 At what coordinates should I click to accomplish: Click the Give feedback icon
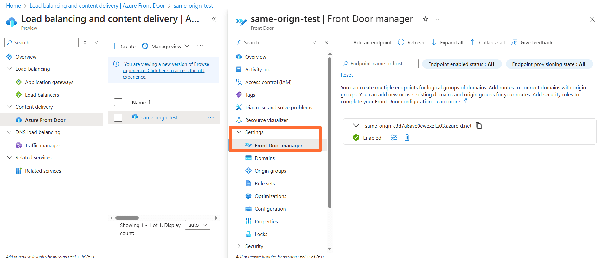pos(514,42)
